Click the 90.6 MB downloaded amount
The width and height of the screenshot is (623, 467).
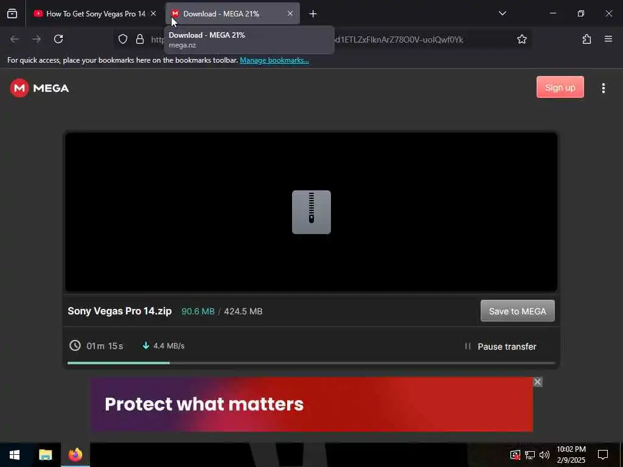198,311
